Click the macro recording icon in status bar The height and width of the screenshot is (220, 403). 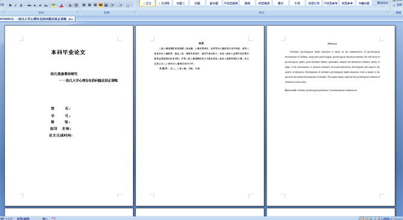54,218
